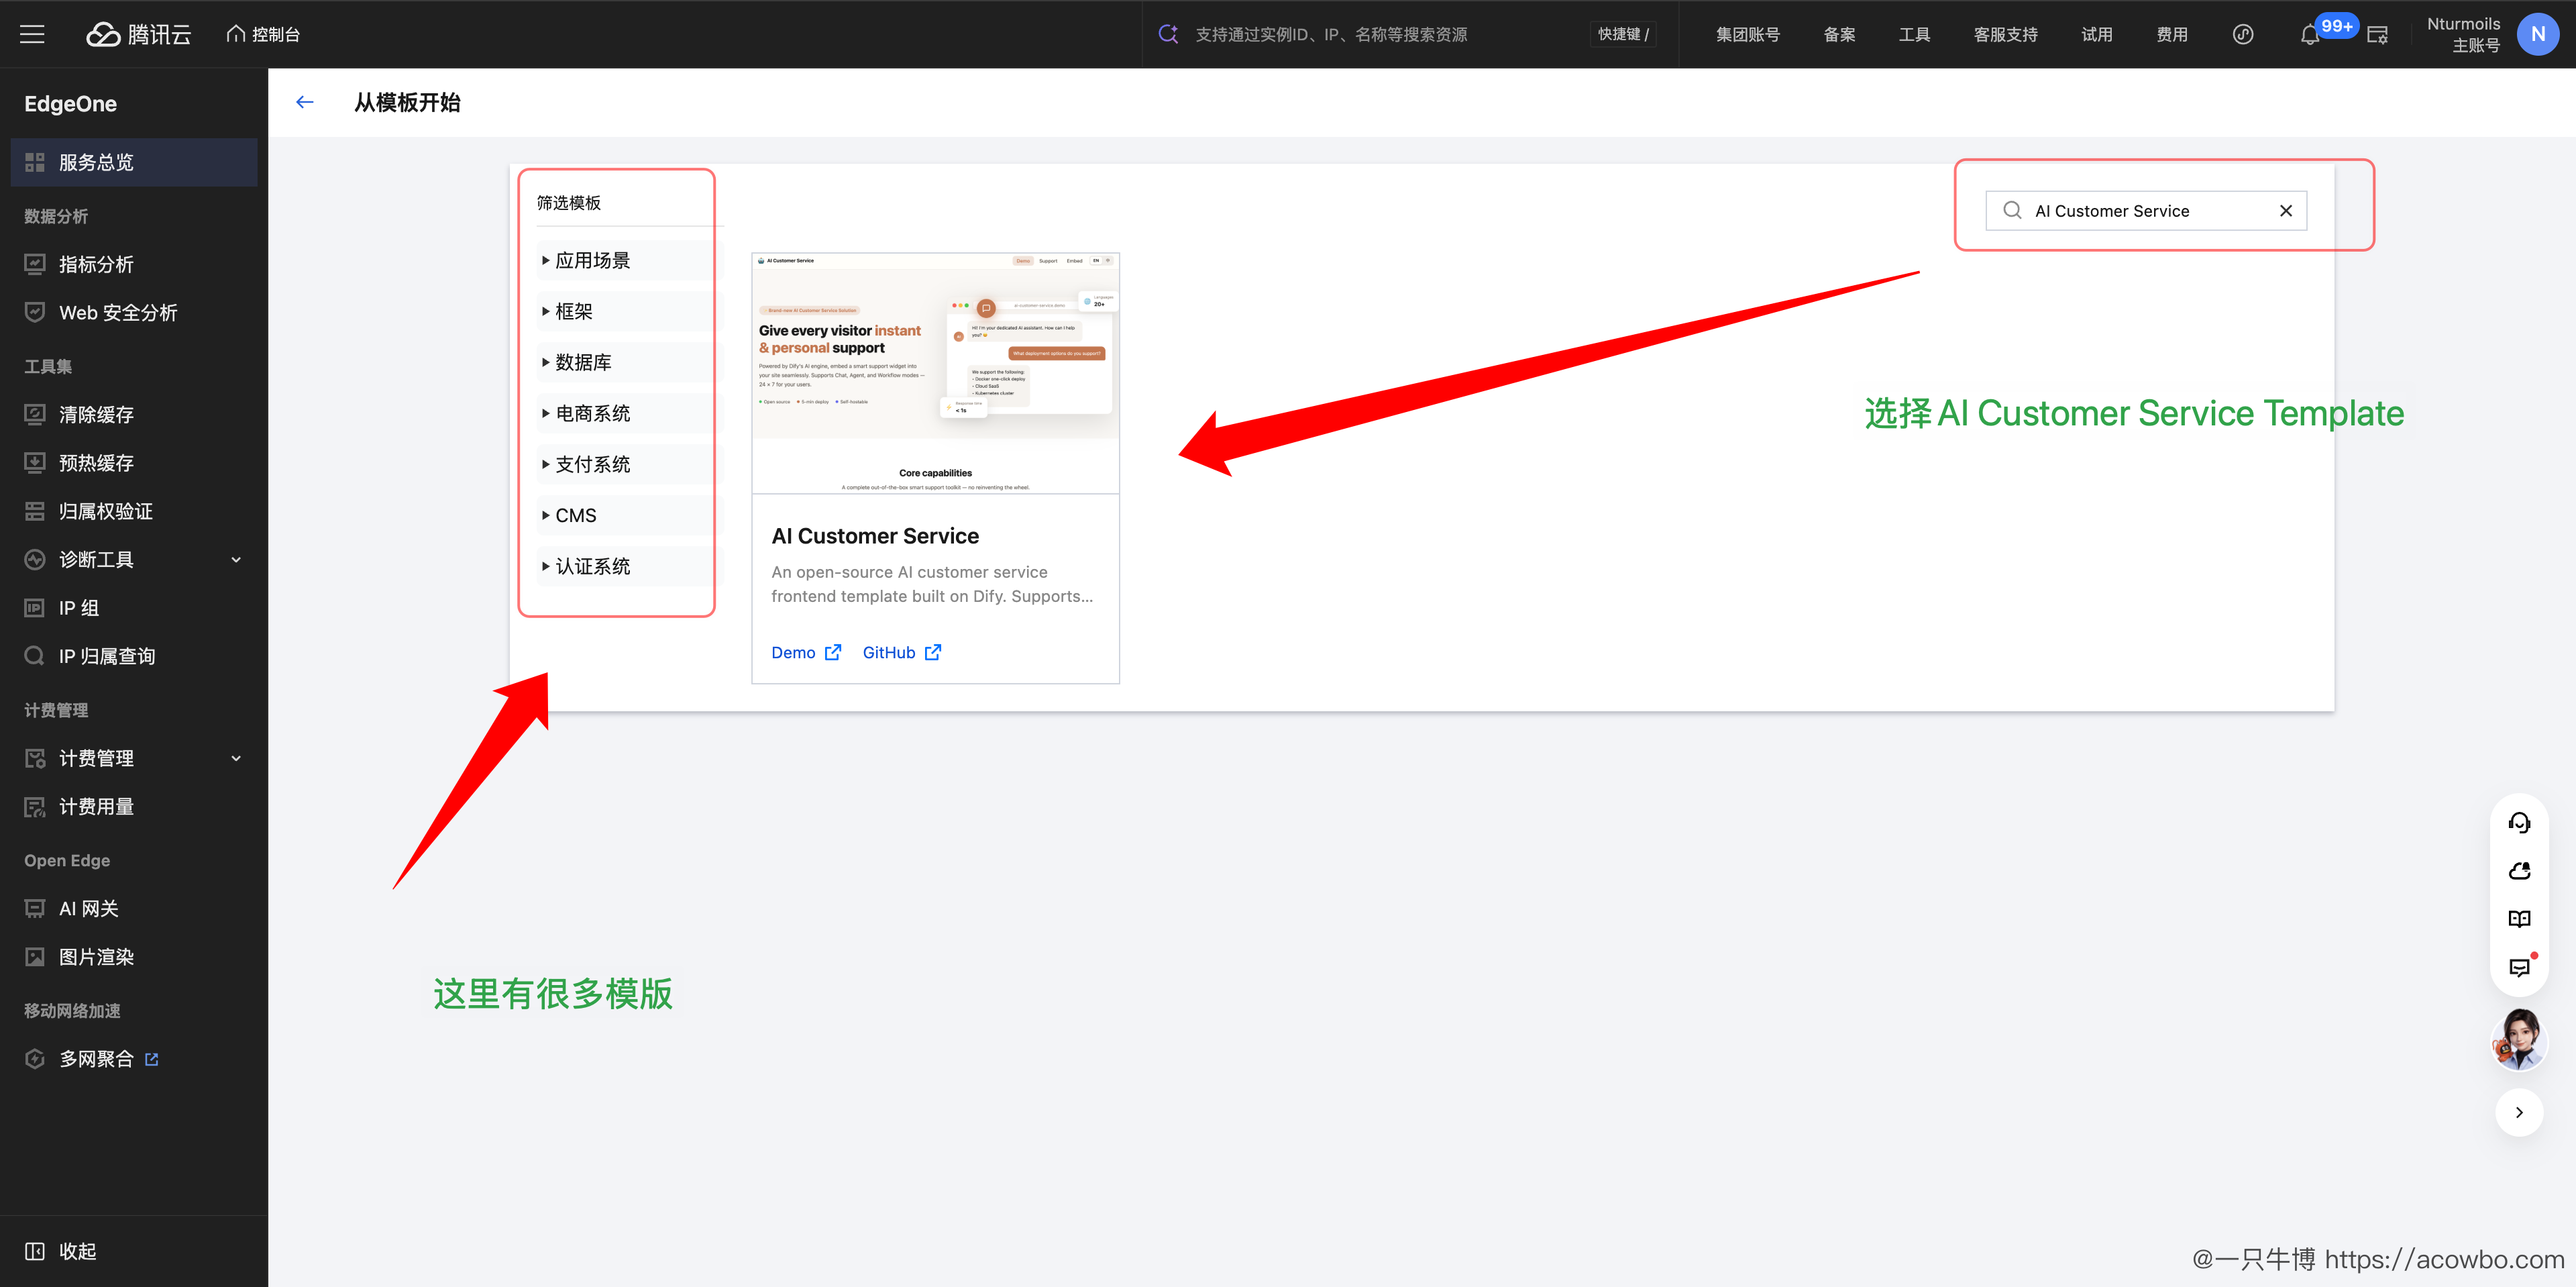Click the template search input field
2576x1287 pixels.
2146,211
